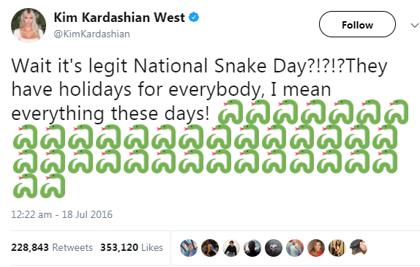Click the final snake emoji in the last row
420x267 pixels.
pyautogui.click(x=53, y=186)
